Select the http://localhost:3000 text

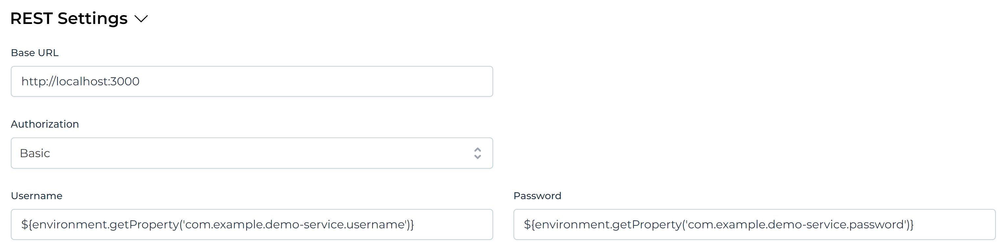80,81
